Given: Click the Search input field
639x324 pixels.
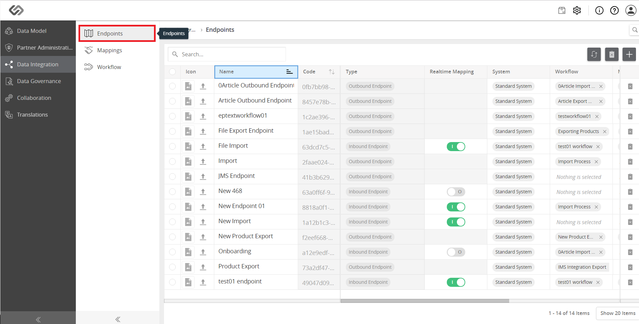Looking at the screenshot, I should point(227,54).
